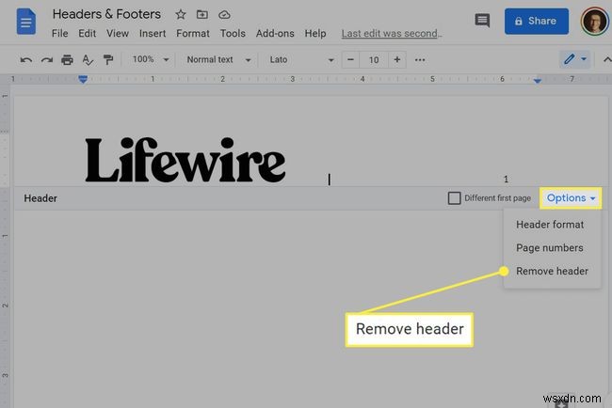Image resolution: width=612 pixels, height=408 pixels.
Task: Open the Add-ons menu
Action: pos(275,34)
